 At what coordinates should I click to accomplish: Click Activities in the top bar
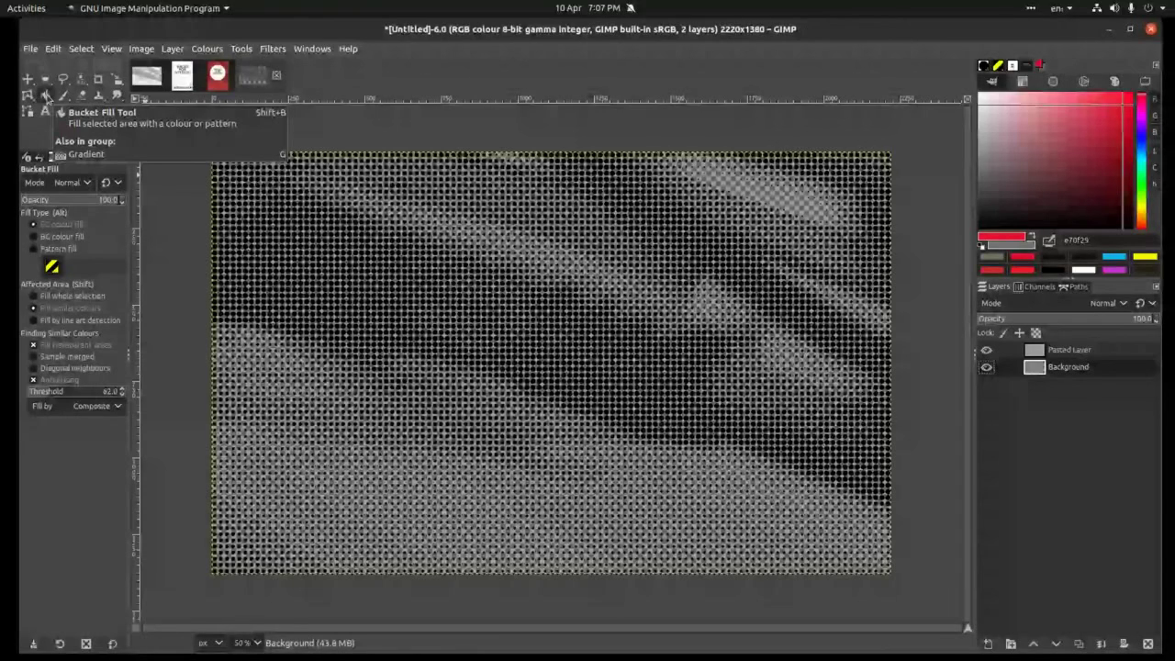click(x=26, y=8)
